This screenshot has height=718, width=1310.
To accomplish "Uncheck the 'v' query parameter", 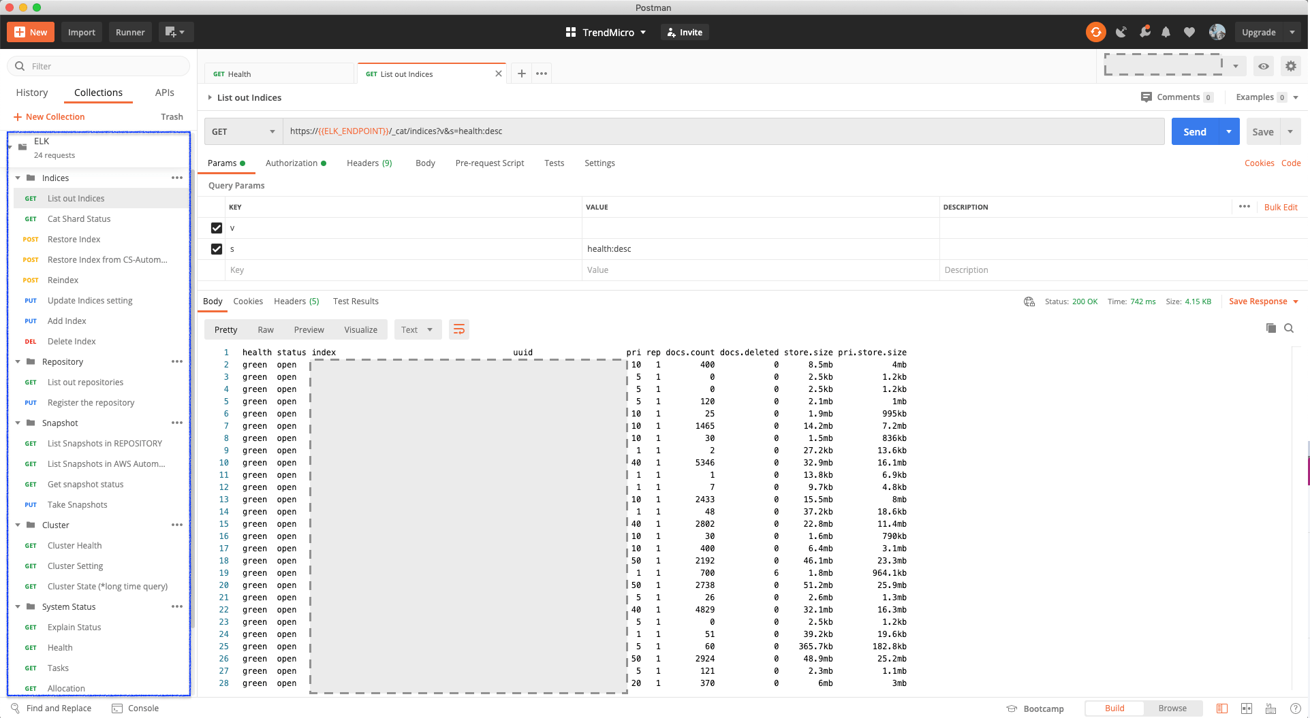I will pos(217,228).
